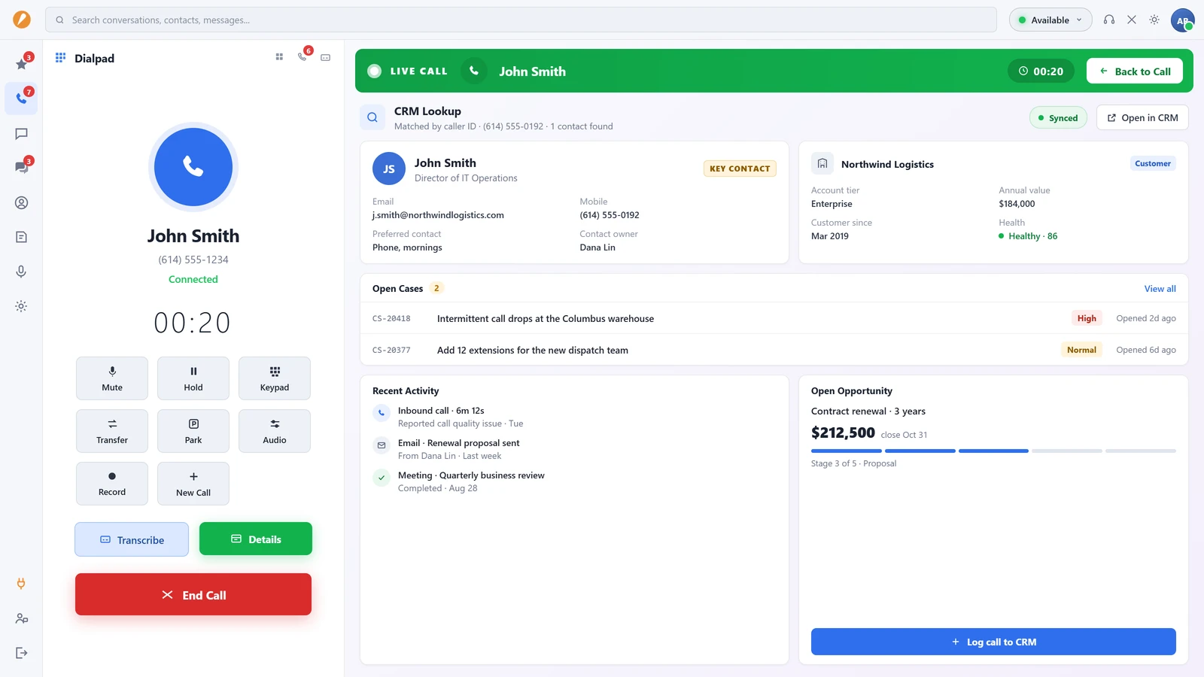This screenshot has width=1204, height=677.
Task: Click the $212,500 opportunity amount
Action: [843, 433]
